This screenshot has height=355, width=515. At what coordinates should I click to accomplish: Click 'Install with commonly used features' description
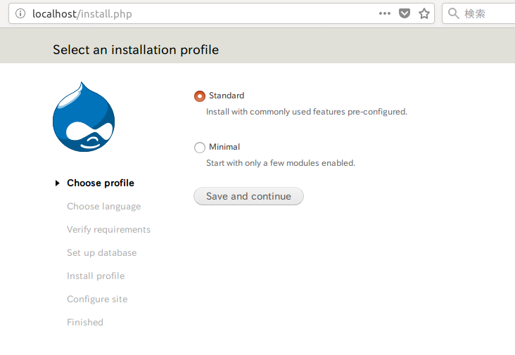pyautogui.click(x=307, y=112)
